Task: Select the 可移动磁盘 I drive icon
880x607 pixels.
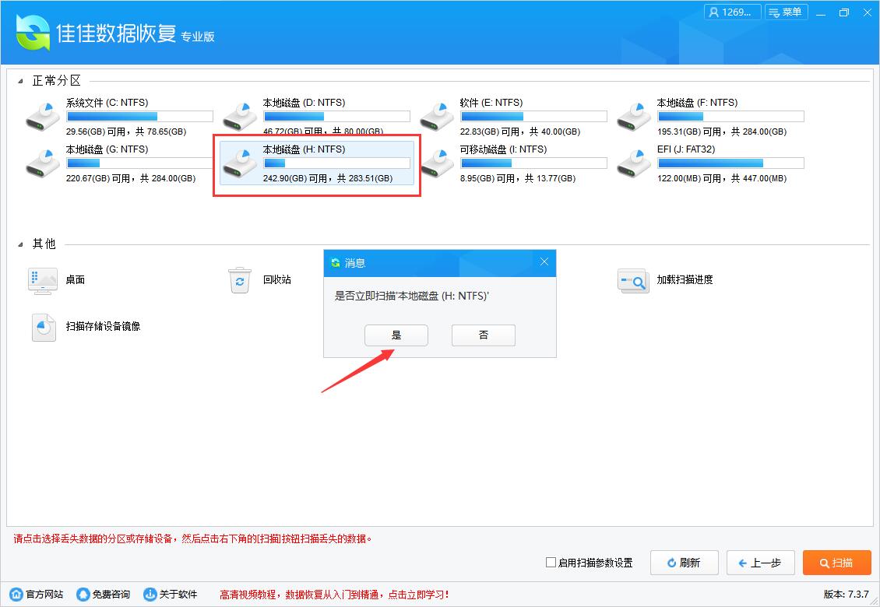Action: tap(437, 162)
